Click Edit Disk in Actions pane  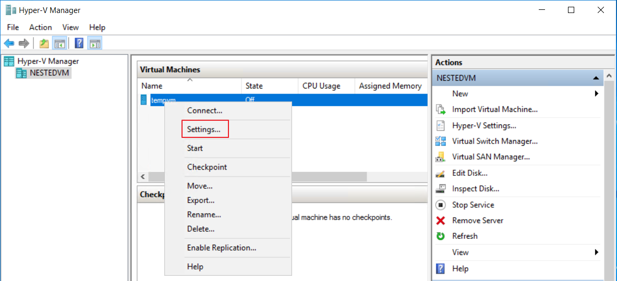click(469, 173)
